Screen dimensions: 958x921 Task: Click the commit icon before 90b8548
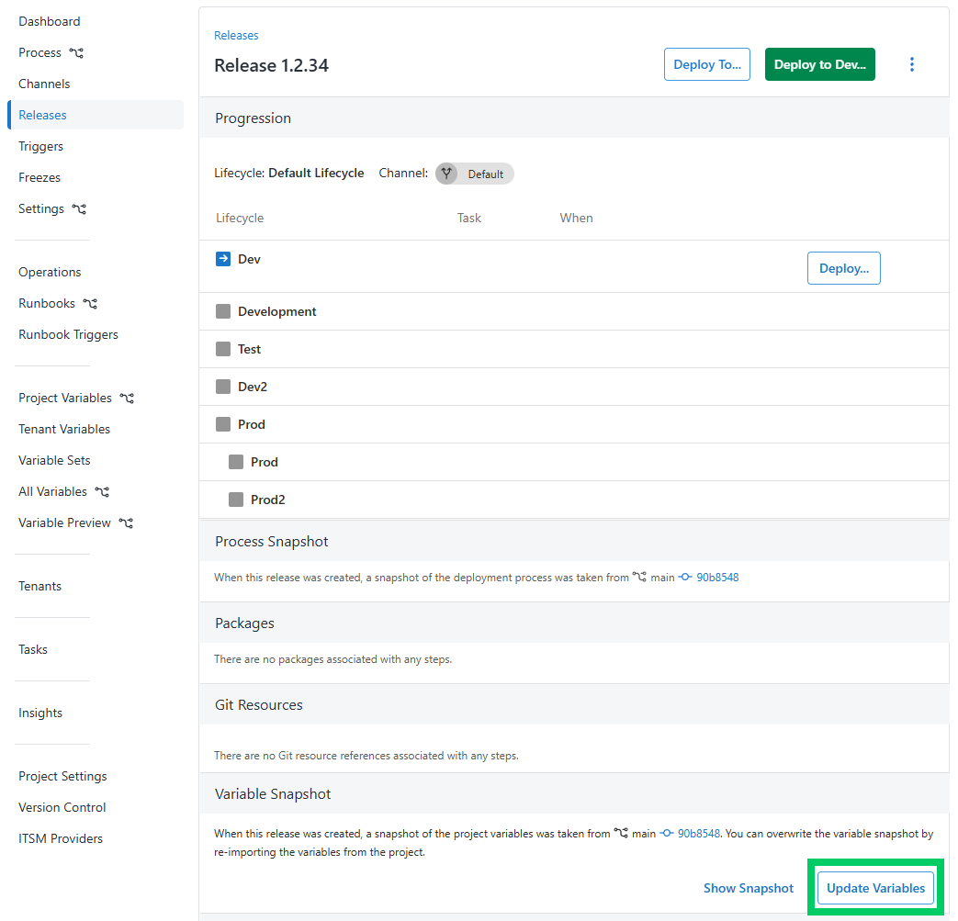[x=687, y=577]
